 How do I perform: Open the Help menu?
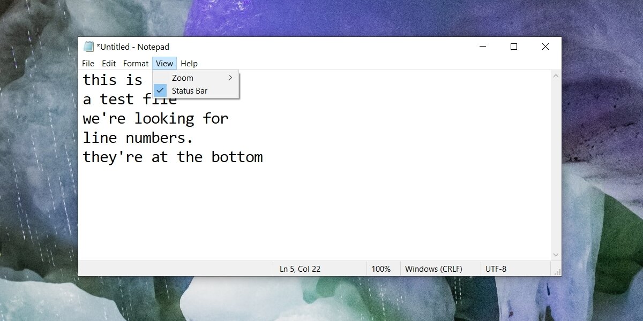tap(189, 63)
